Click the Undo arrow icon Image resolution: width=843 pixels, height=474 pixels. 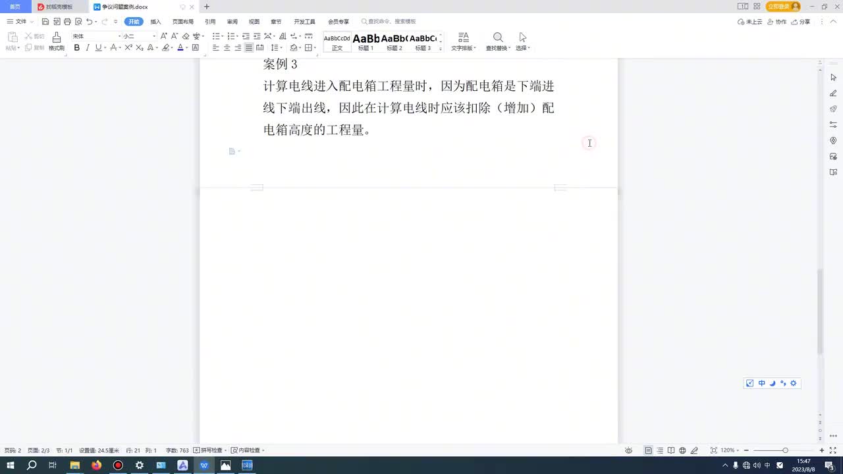point(90,22)
